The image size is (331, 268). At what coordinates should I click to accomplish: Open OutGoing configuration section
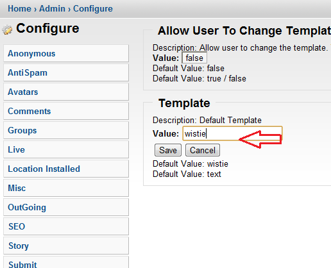tap(66, 207)
